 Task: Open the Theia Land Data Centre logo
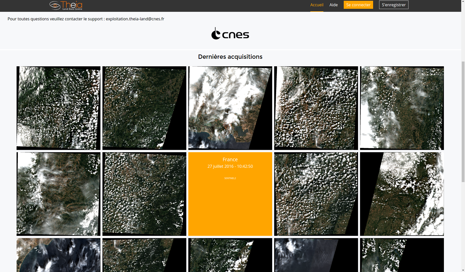click(x=66, y=6)
